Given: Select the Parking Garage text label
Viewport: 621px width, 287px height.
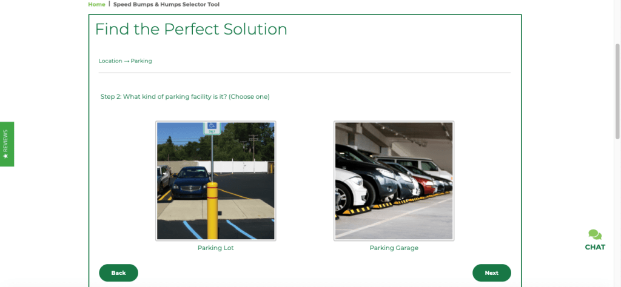Looking at the screenshot, I should coord(394,248).
